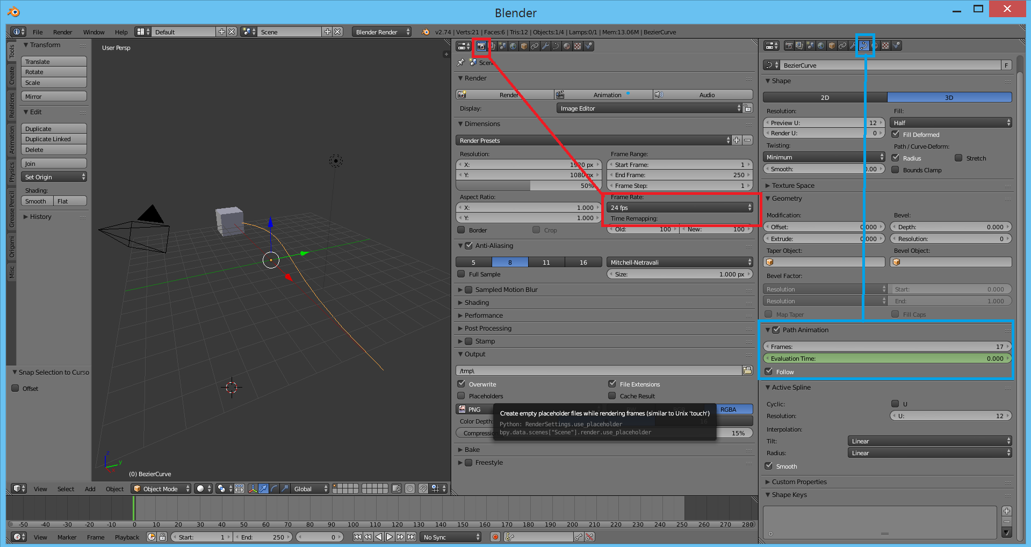The width and height of the screenshot is (1031, 547).
Task: Open the Render Presets dropdown
Action: point(594,140)
